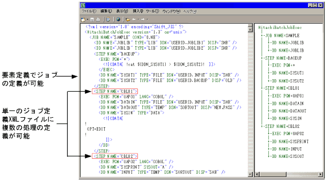327x182 pixels.
Task: Click tree pane scroll-right arrow
Action: [x=321, y=174]
